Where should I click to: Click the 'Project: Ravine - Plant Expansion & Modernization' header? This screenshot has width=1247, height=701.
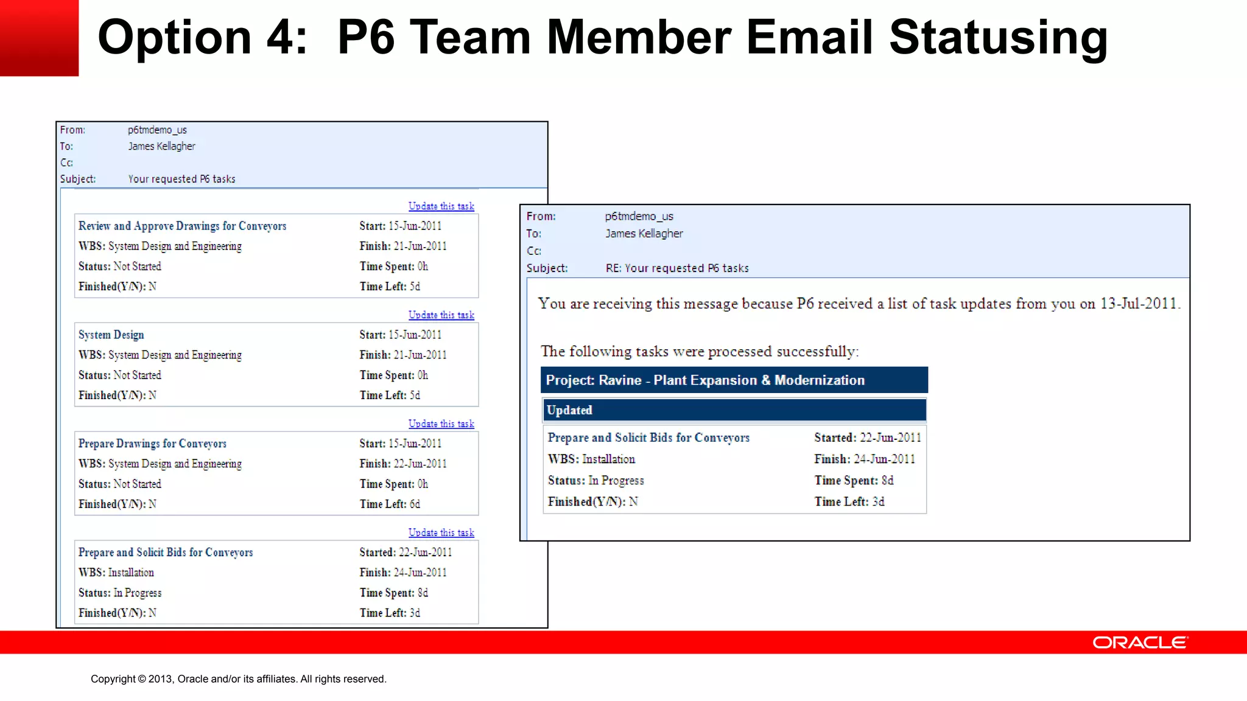coord(734,380)
